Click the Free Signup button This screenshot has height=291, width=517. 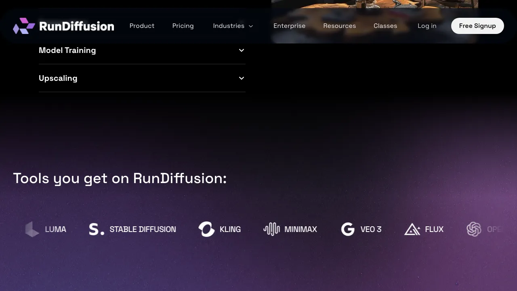pos(477,25)
